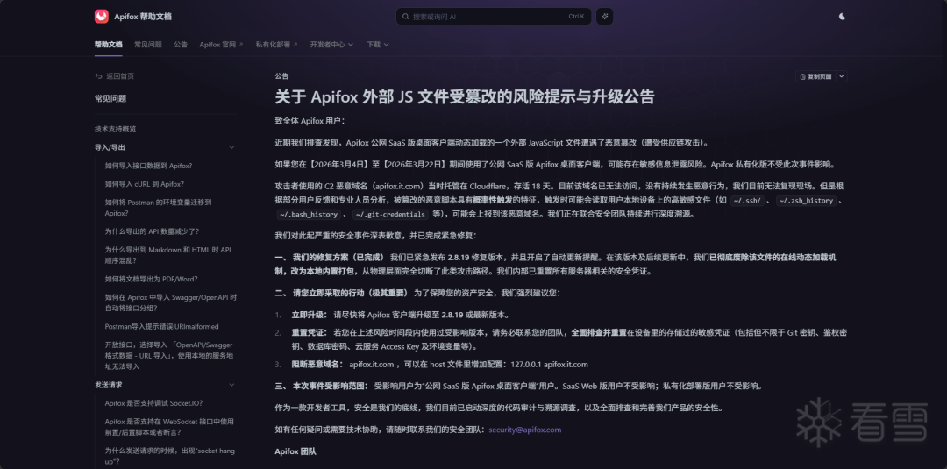This screenshot has height=469, width=947.
Task: Open the socket hang up article
Action: click(x=170, y=456)
